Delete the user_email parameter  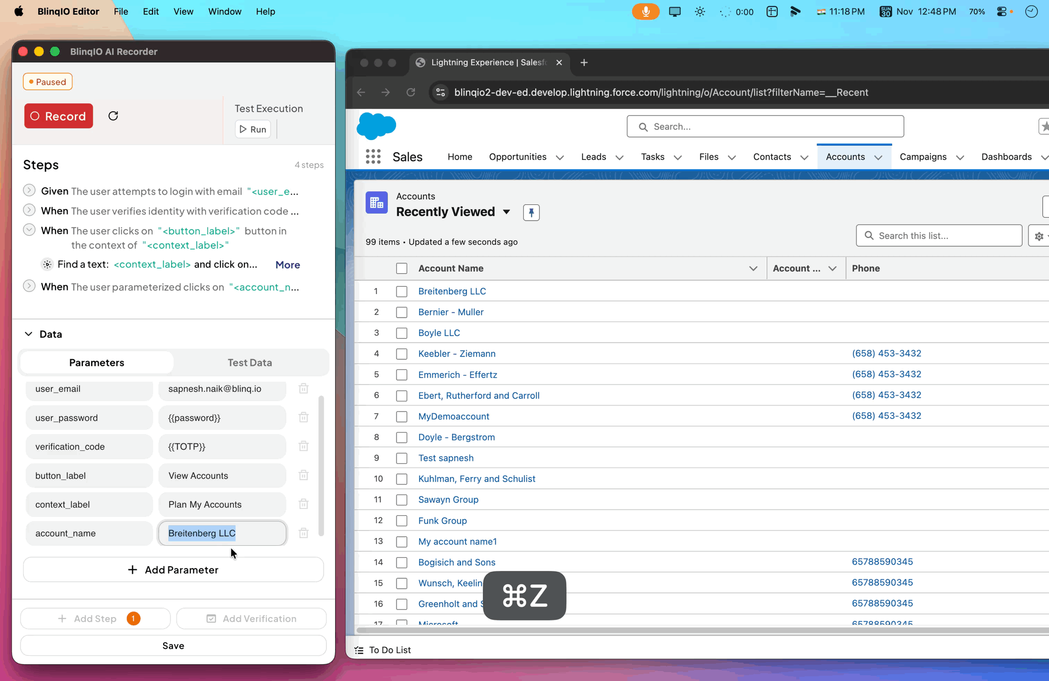pyautogui.click(x=303, y=388)
